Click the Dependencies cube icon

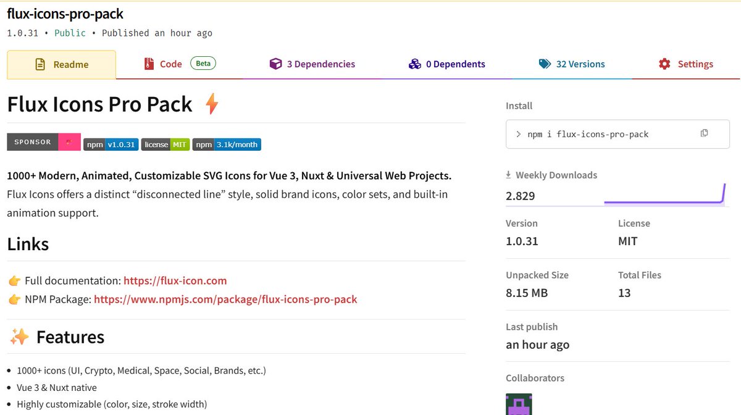[x=275, y=64]
